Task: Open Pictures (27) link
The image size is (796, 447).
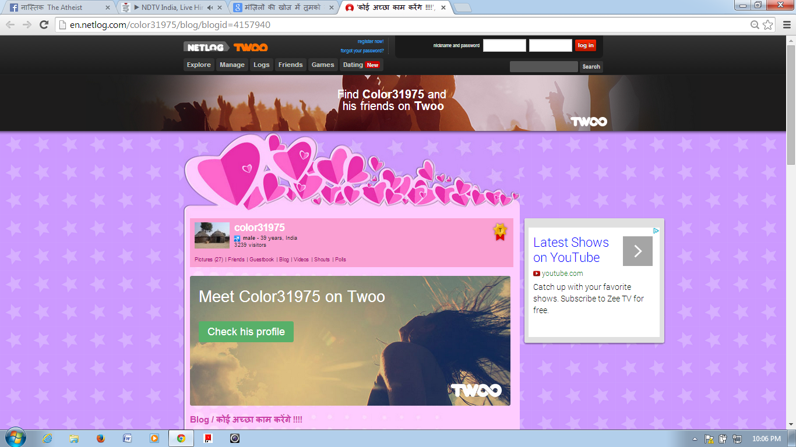Action: pyautogui.click(x=209, y=260)
